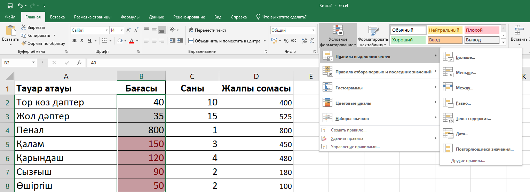Click the Save icon in quick access toolbar

tap(10, 6)
